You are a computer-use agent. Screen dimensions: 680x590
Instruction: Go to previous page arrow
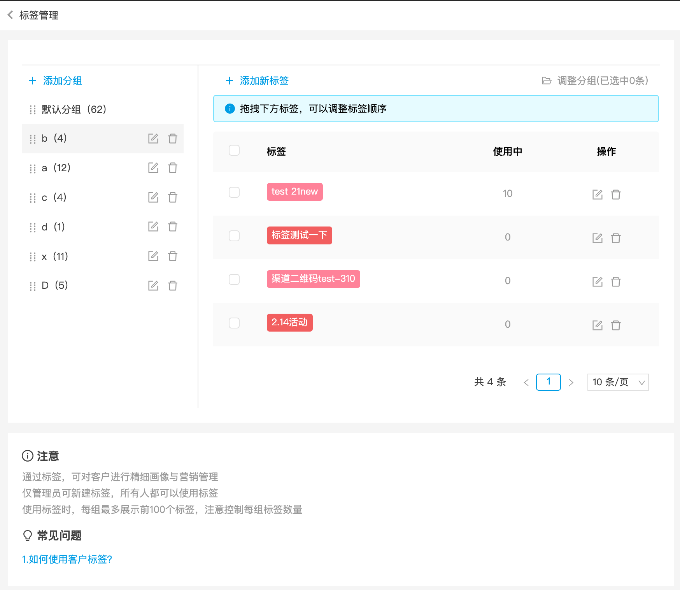(x=526, y=383)
